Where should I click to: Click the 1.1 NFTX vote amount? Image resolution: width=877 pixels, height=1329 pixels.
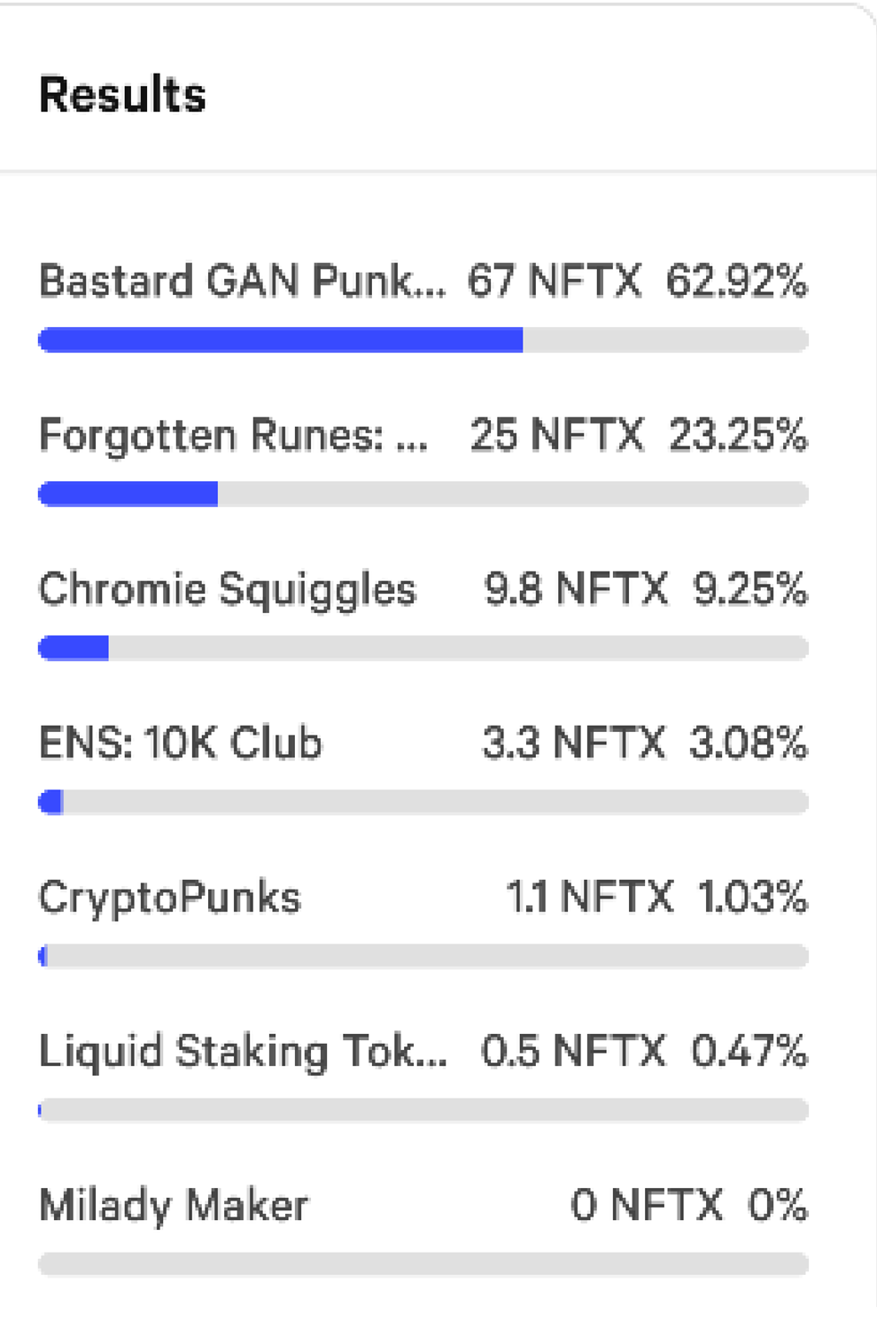[589, 897]
